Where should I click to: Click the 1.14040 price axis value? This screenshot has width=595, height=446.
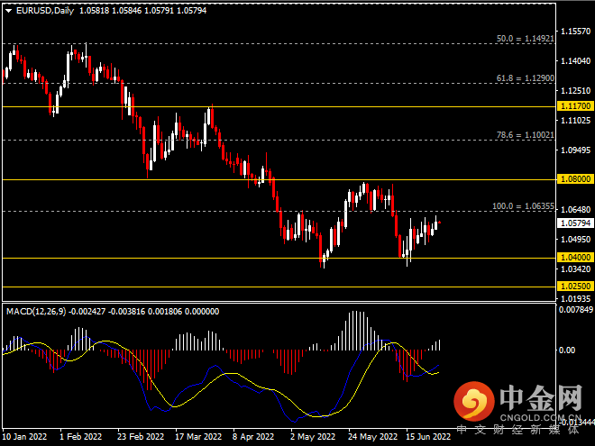(576, 61)
